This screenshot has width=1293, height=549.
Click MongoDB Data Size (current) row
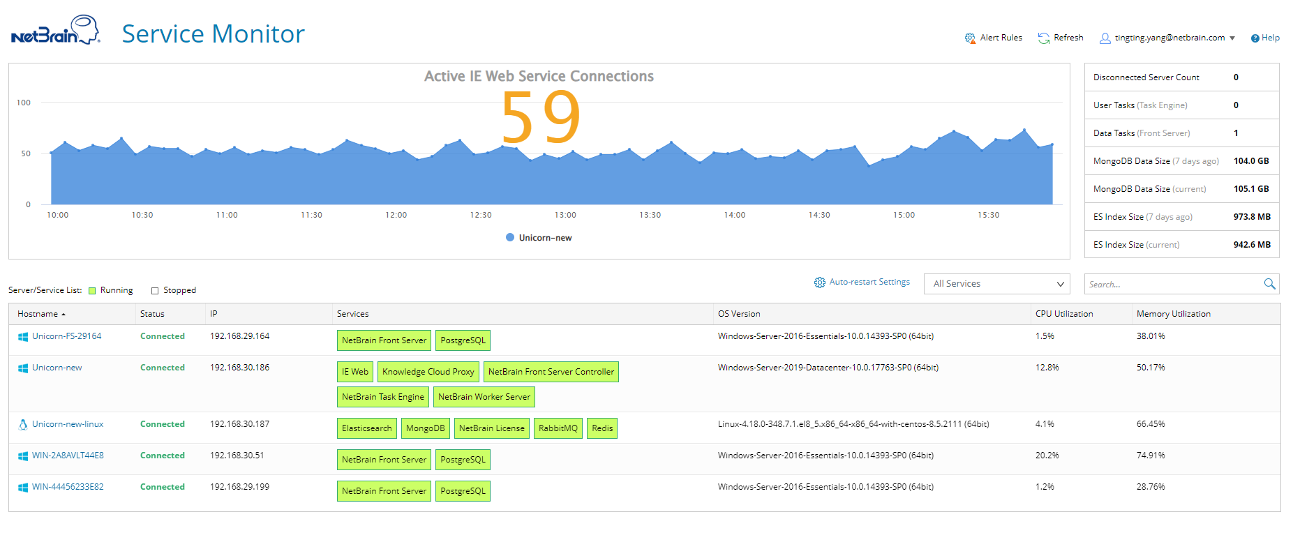tap(1182, 189)
